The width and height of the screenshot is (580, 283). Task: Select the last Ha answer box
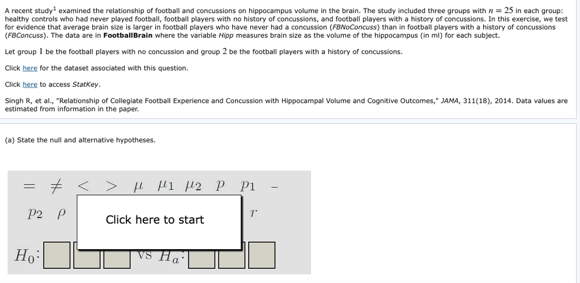click(261, 255)
